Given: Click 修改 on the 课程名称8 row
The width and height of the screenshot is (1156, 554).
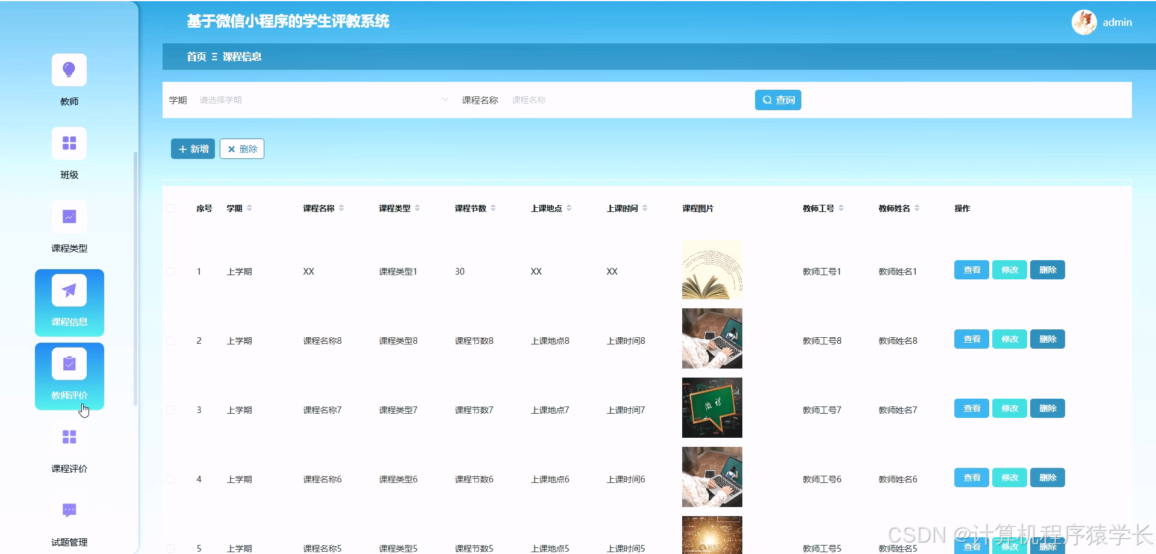Looking at the screenshot, I should click(x=1009, y=339).
